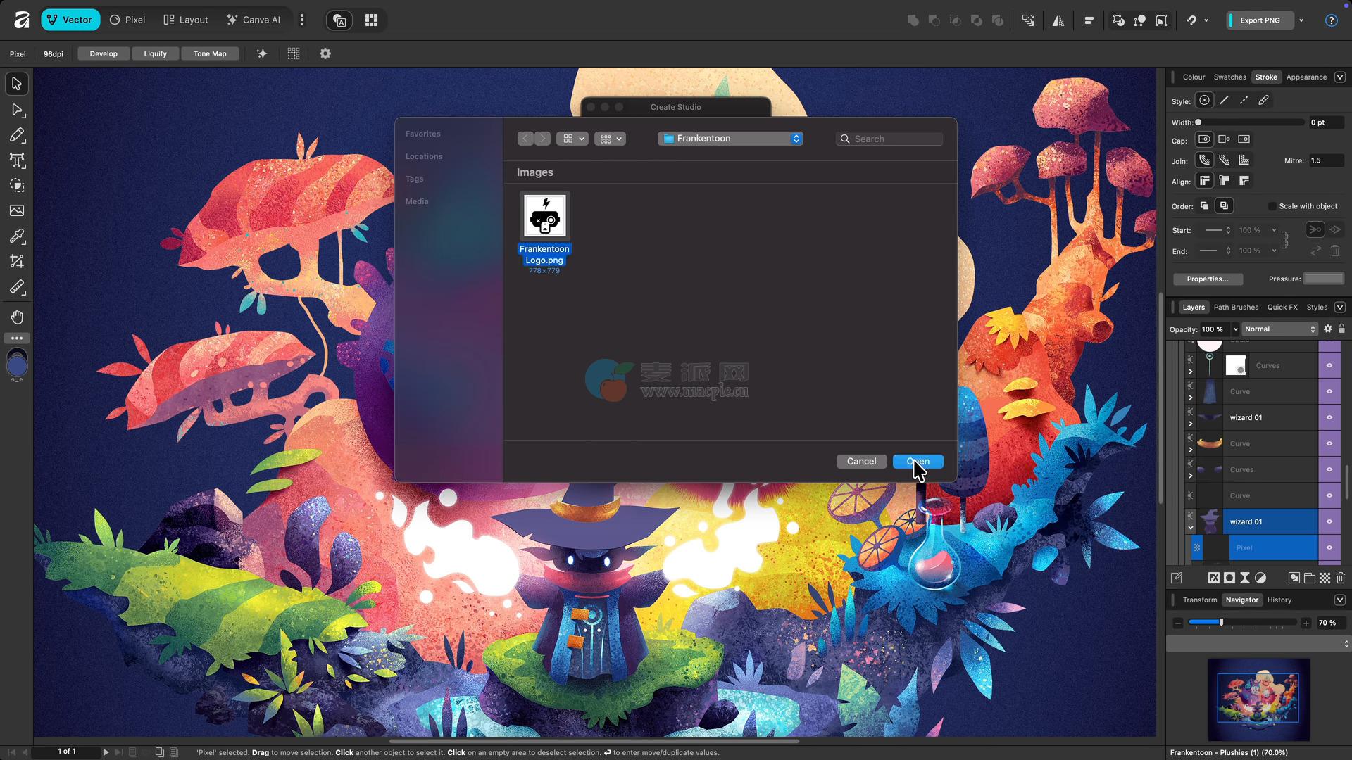Open the assistant gear icon in context toolbar
This screenshot has height=760, width=1352.
(x=325, y=53)
